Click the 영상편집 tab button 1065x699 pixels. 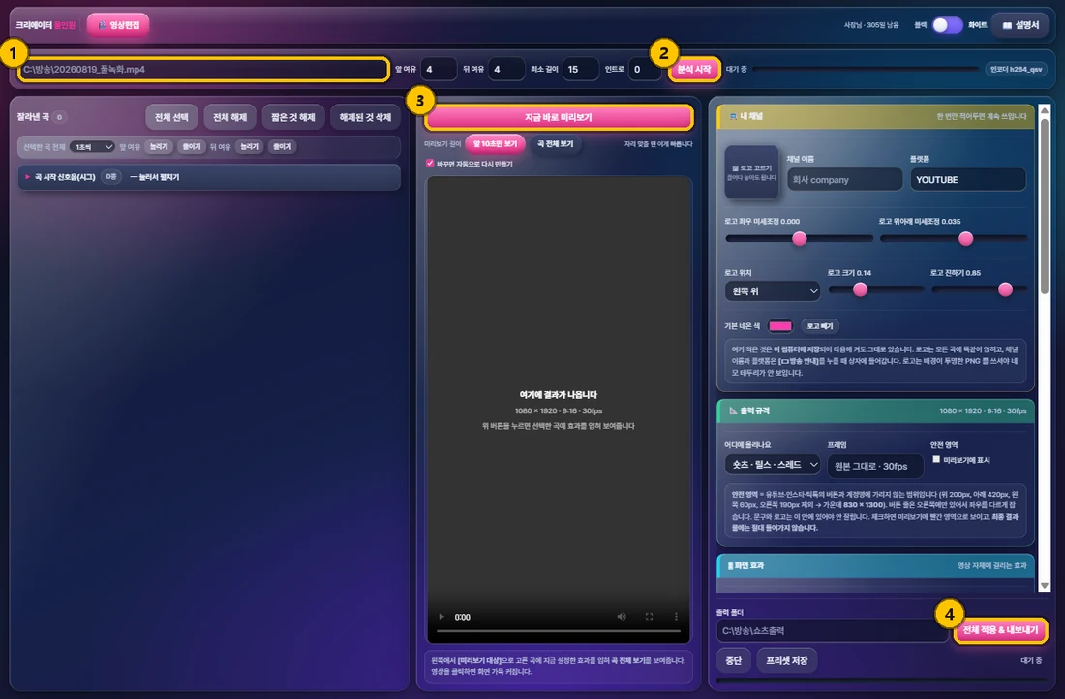pyautogui.click(x=119, y=25)
